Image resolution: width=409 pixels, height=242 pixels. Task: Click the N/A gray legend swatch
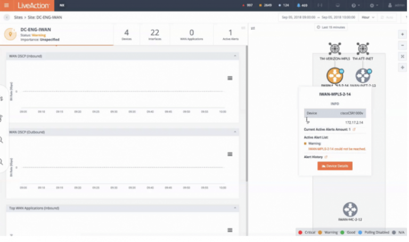point(394,232)
